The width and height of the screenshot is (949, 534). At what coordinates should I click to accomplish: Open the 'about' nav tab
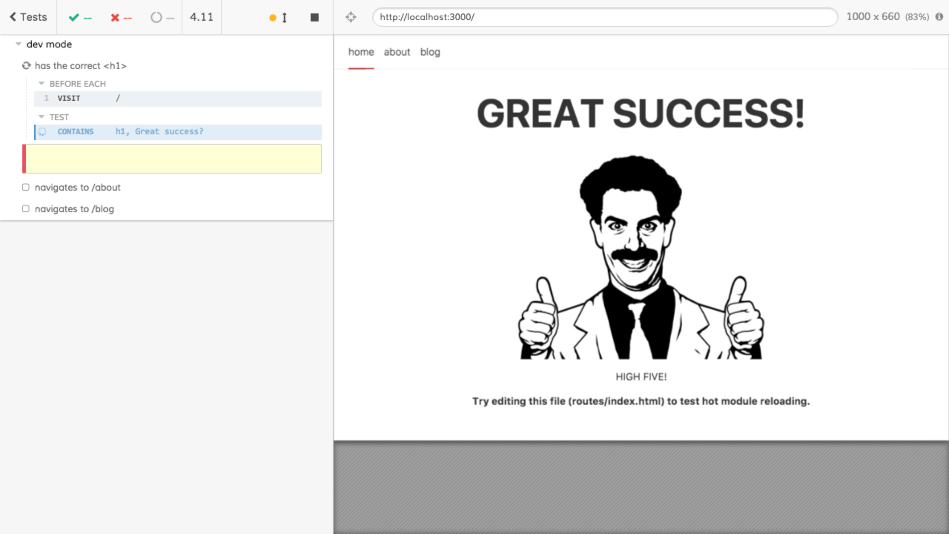click(397, 52)
